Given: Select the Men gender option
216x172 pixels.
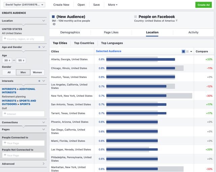Looking at the screenshot, I should click(23, 72).
